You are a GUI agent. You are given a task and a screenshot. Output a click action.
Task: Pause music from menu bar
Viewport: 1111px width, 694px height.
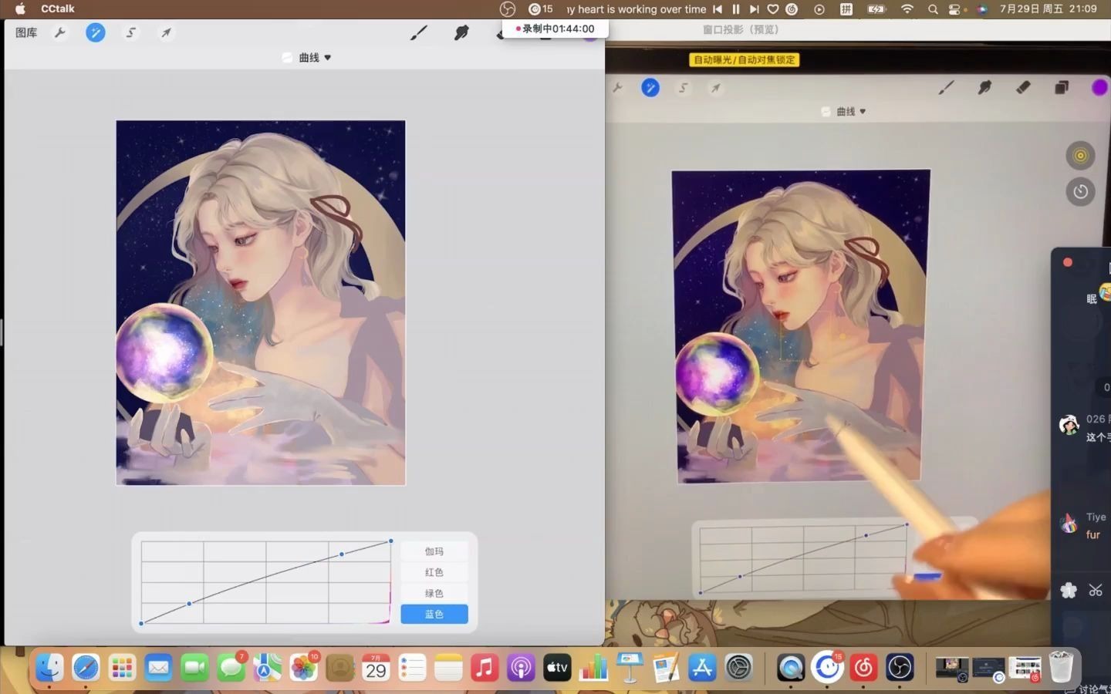click(x=736, y=9)
